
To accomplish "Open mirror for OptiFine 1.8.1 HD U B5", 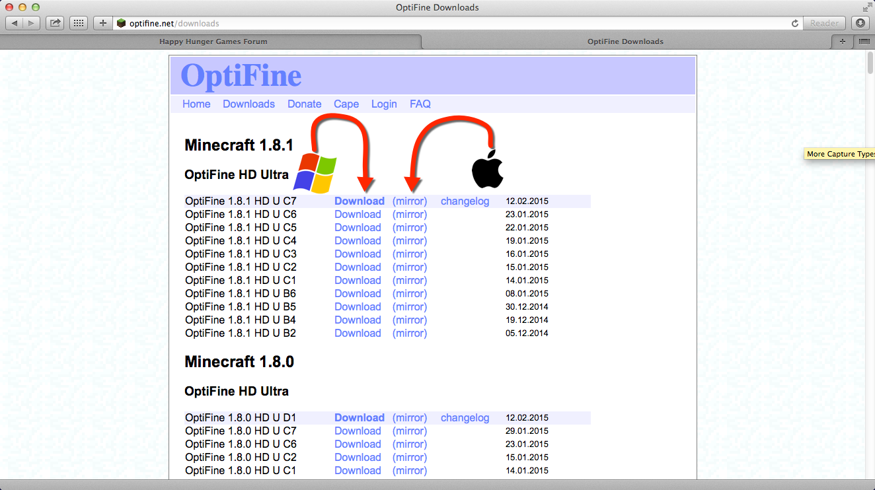I will pyautogui.click(x=410, y=307).
